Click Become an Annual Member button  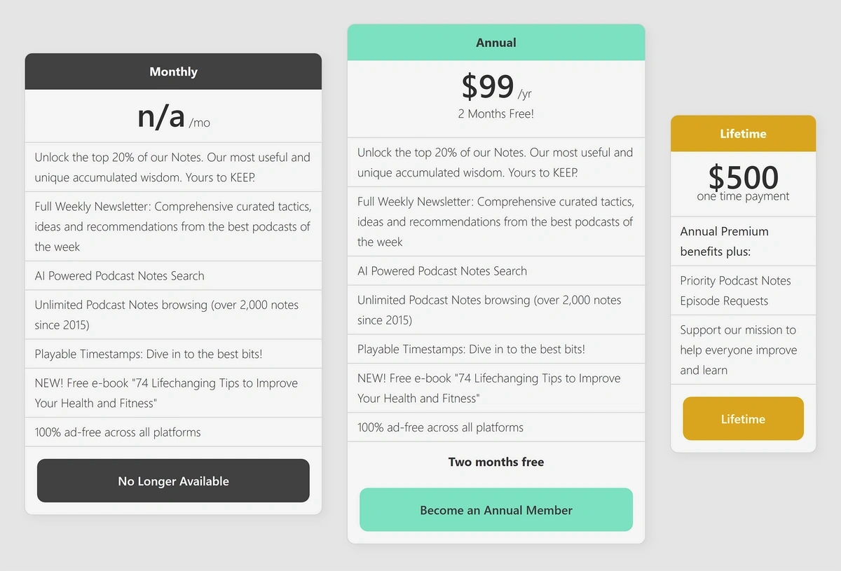(496, 510)
